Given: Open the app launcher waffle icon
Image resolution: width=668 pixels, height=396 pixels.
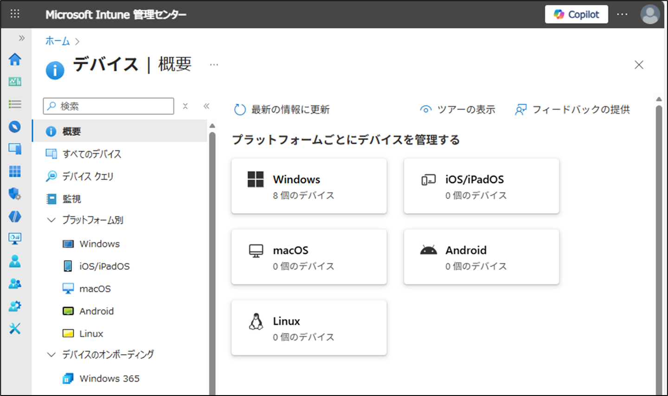Looking at the screenshot, I should tap(15, 14).
